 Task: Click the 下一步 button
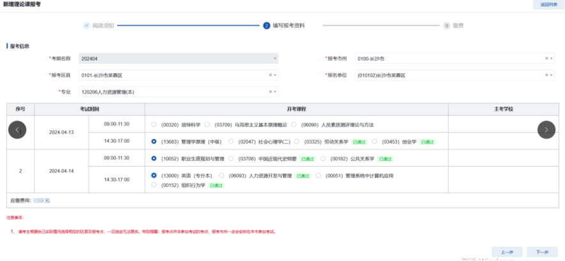542,253
